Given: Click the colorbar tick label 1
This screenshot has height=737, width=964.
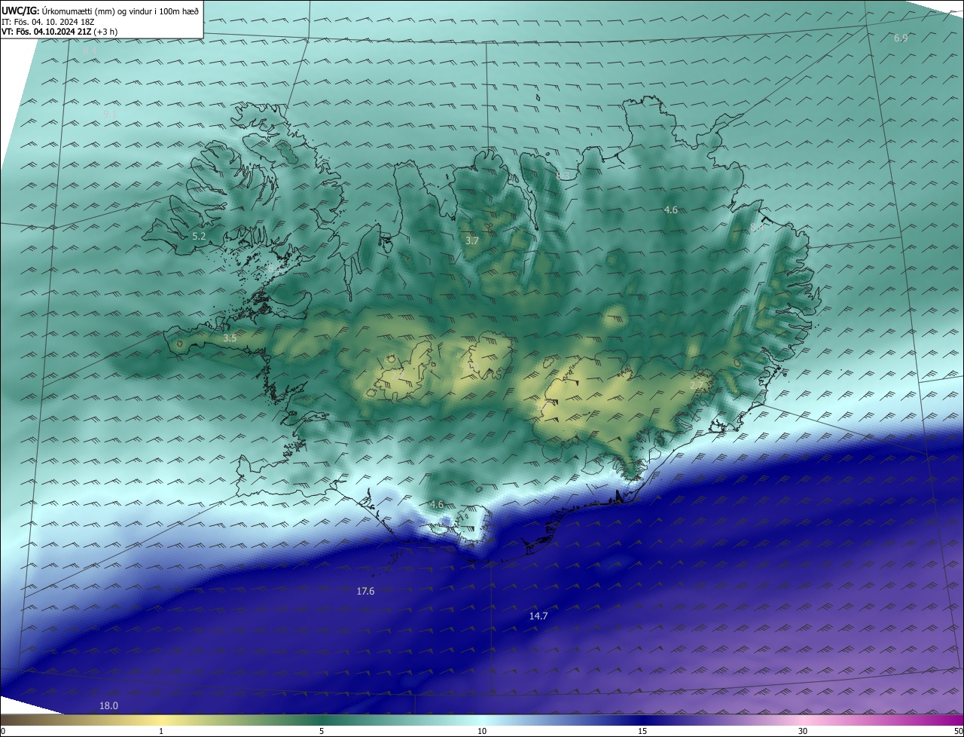Looking at the screenshot, I should [161, 731].
